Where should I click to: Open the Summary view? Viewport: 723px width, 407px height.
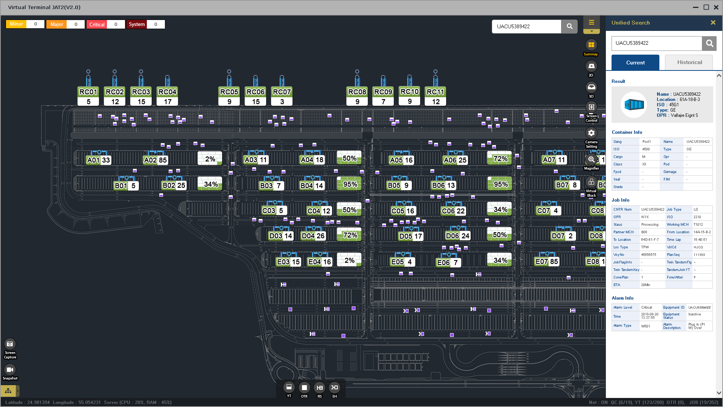591,45
